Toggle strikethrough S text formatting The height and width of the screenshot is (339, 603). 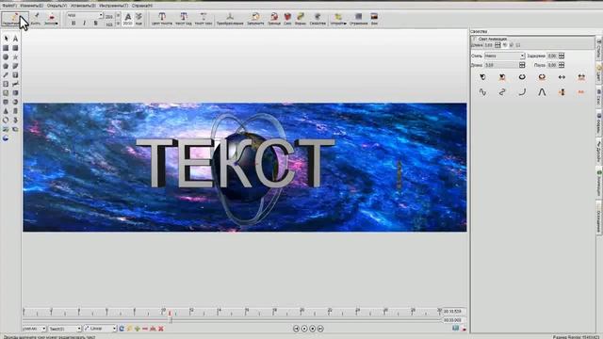tap(95, 23)
